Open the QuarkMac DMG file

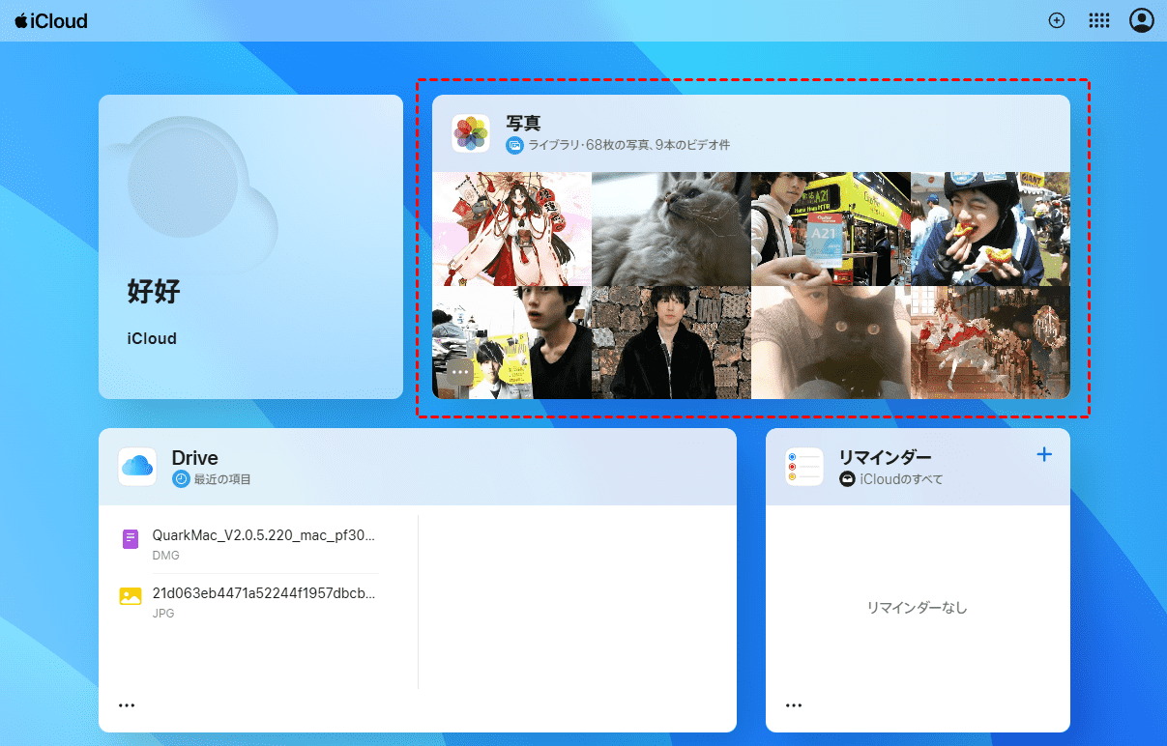click(263, 536)
